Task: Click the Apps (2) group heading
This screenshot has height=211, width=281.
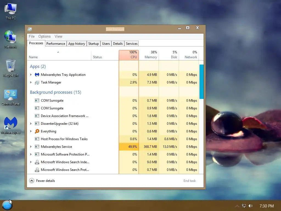Action: tap(38, 66)
